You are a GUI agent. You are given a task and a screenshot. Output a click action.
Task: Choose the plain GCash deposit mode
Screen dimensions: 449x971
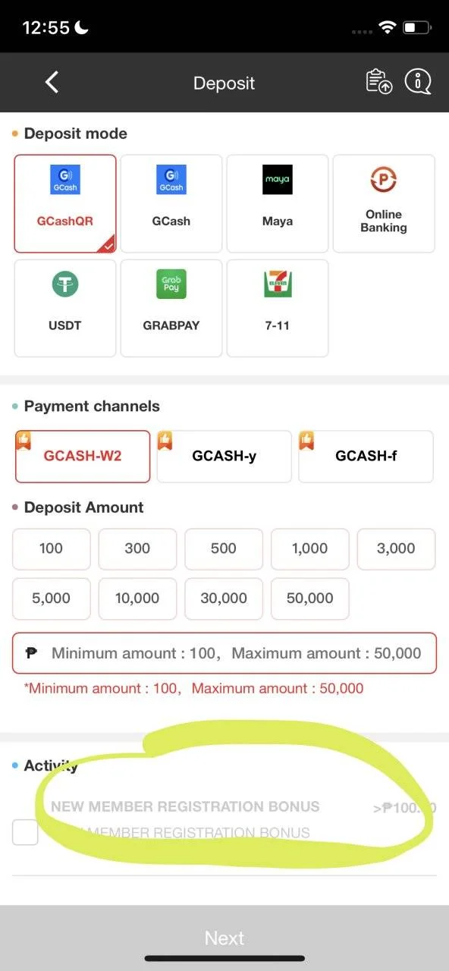coord(171,204)
